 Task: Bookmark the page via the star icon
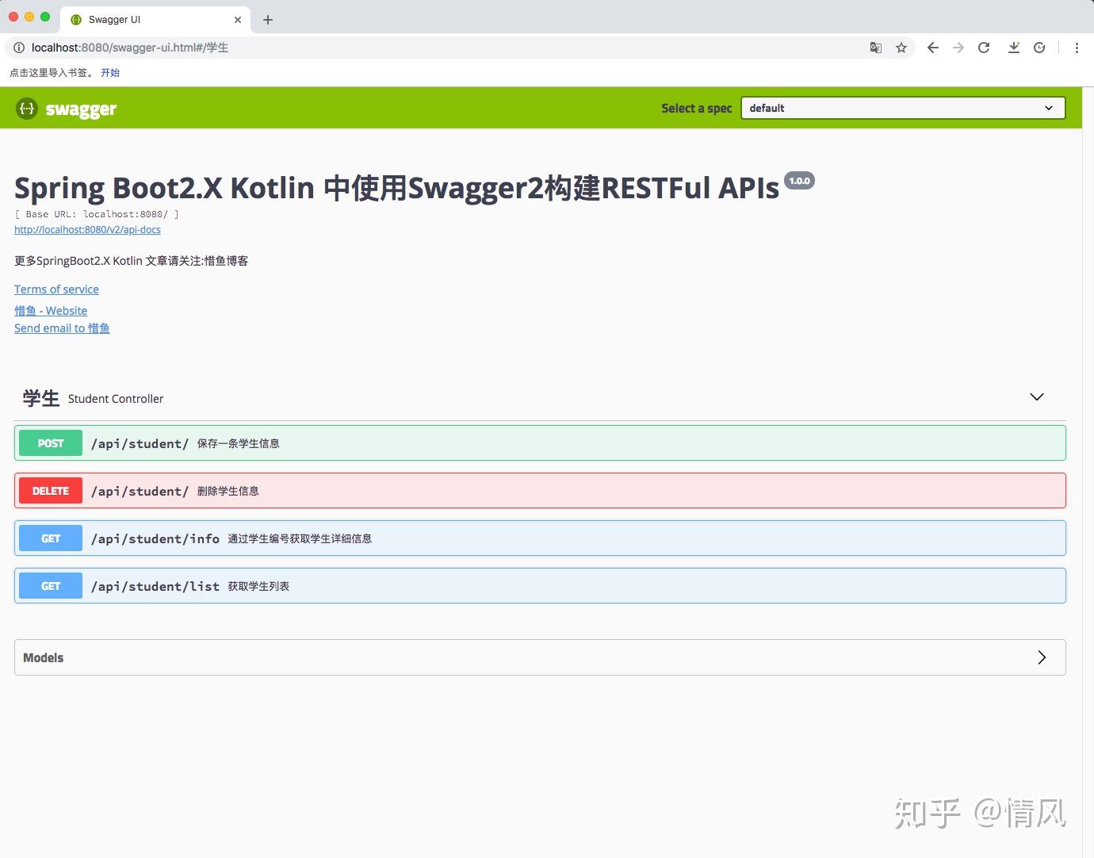(x=901, y=48)
